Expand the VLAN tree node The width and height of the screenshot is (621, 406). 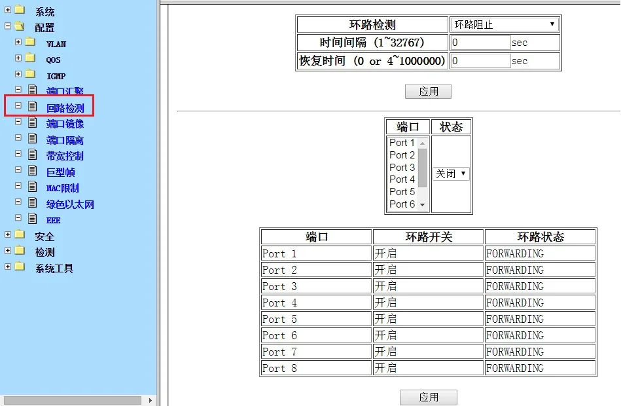(x=18, y=42)
